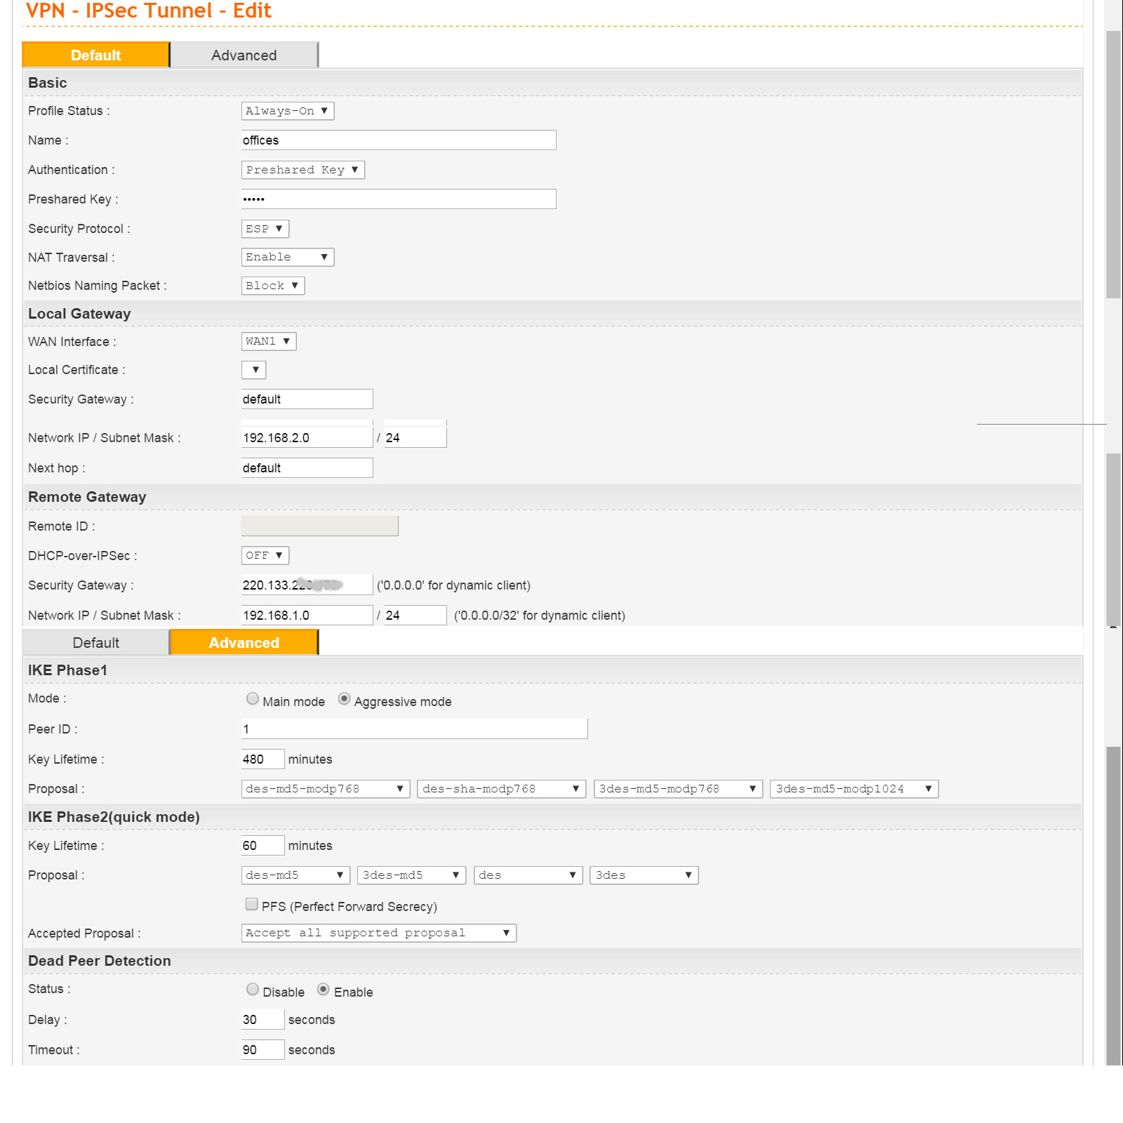
Task: Enable PFS (Perfect Forward Secrecy) checkbox
Action: tap(251, 904)
